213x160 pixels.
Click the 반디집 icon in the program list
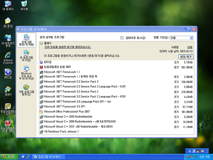point(42,62)
